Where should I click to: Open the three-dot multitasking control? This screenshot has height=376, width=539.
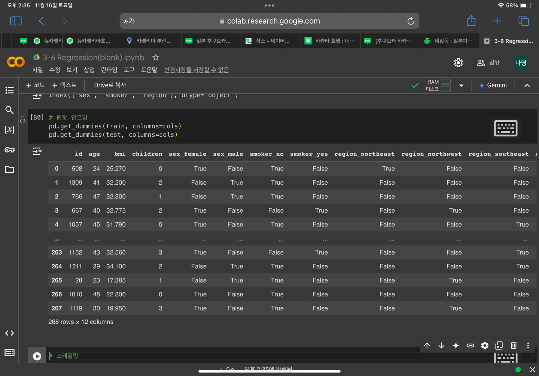[x=269, y=6]
